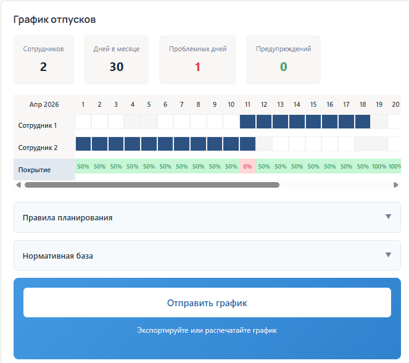Click the day 5 column header
The width and height of the screenshot is (409, 363).
(149, 104)
